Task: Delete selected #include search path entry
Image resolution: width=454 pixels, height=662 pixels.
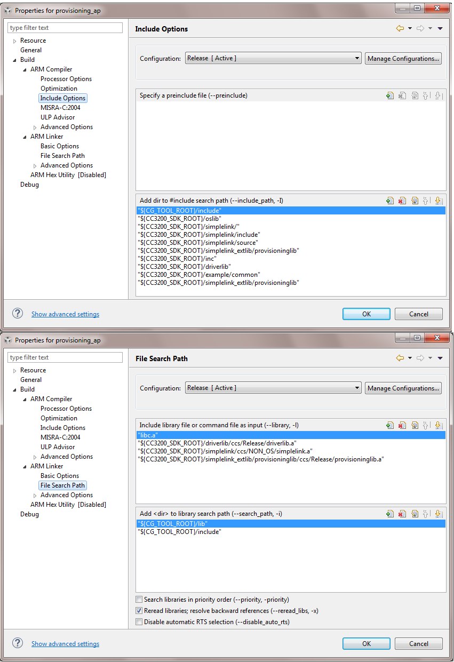Action: click(402, 201)
